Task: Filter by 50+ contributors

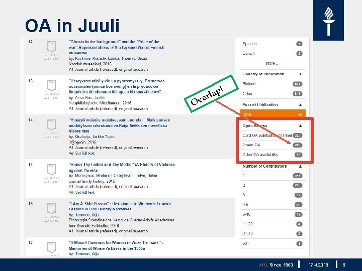Action: click(x=273, y=243)
